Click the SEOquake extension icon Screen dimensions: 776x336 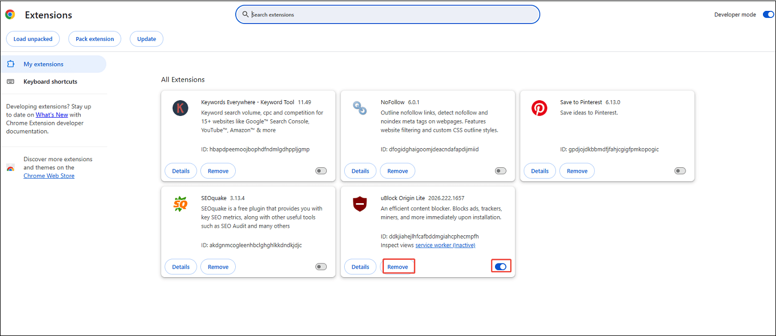(x=180, y=204)
